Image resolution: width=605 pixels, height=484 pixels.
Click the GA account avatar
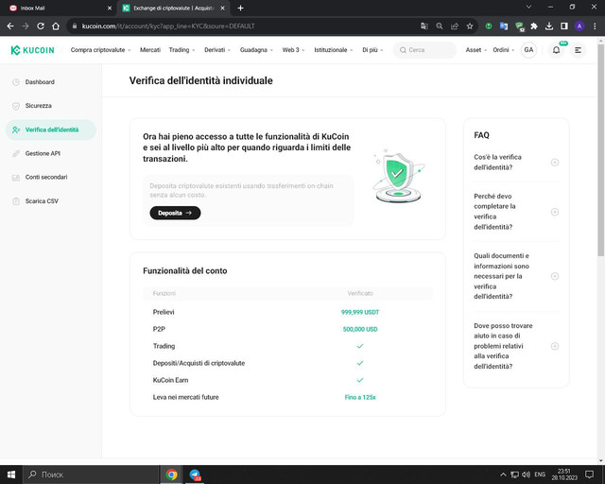click(528, 50)
